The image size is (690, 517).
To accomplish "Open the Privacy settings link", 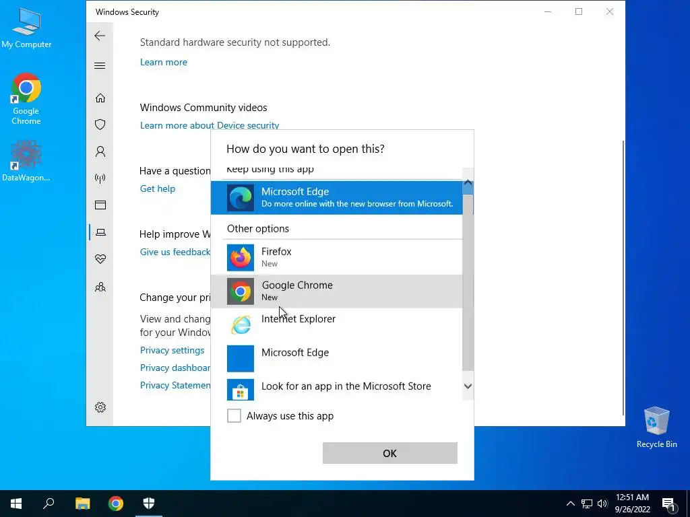I will pyautogui.click(x=172, y=350).
